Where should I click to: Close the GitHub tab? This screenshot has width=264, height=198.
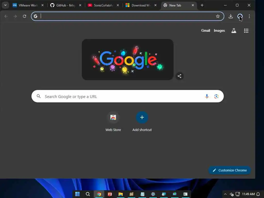[x=80, y=5]
